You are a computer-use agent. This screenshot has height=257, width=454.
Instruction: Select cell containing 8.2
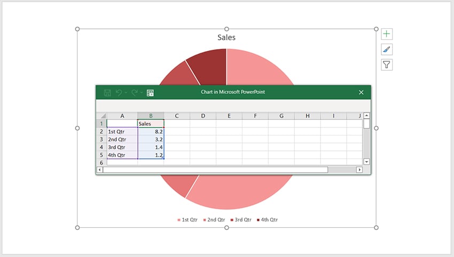[x=151, y=131]
